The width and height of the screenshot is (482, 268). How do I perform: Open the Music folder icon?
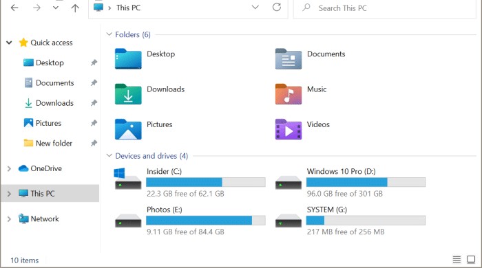[x=288, y=94]
